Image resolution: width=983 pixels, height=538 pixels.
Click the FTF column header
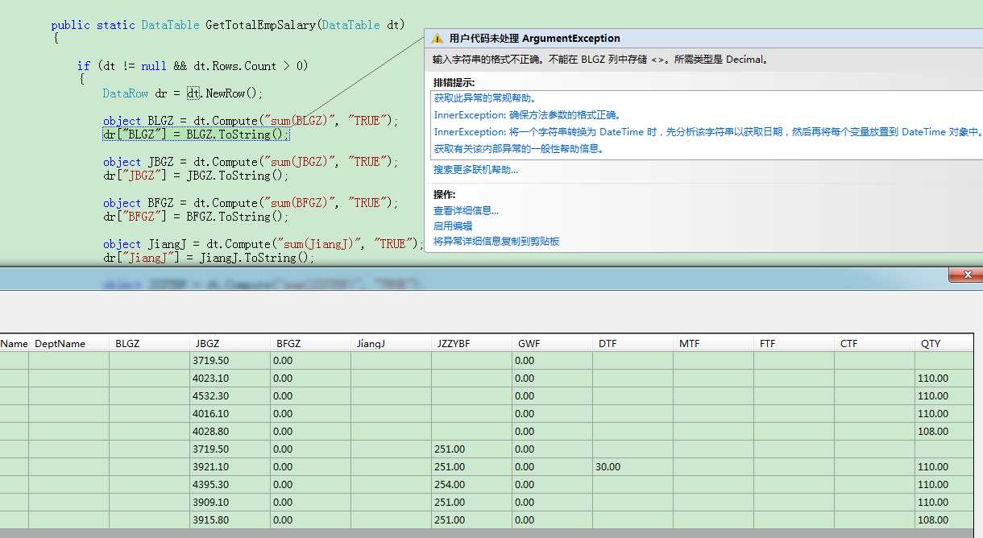(794, 343)
